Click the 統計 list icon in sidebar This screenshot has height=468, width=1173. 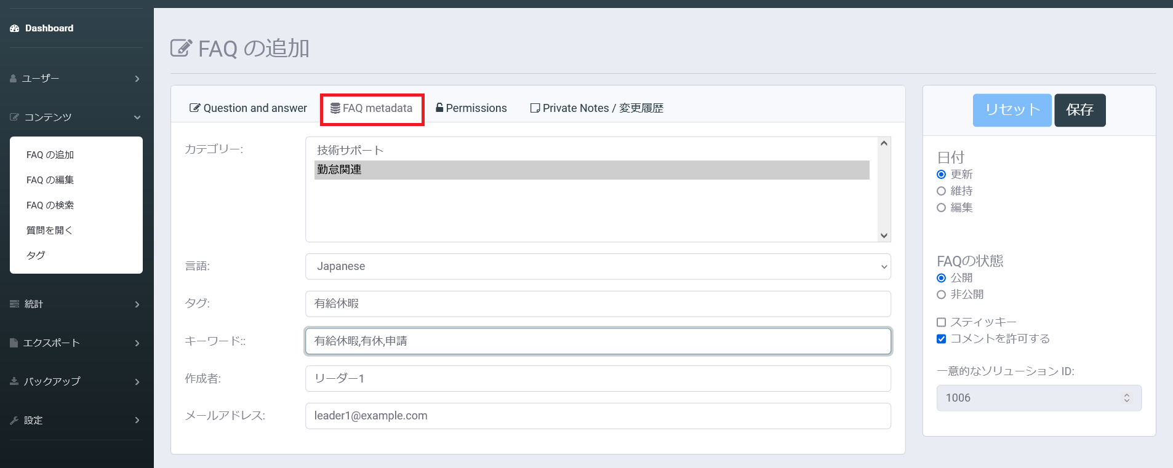14,304
